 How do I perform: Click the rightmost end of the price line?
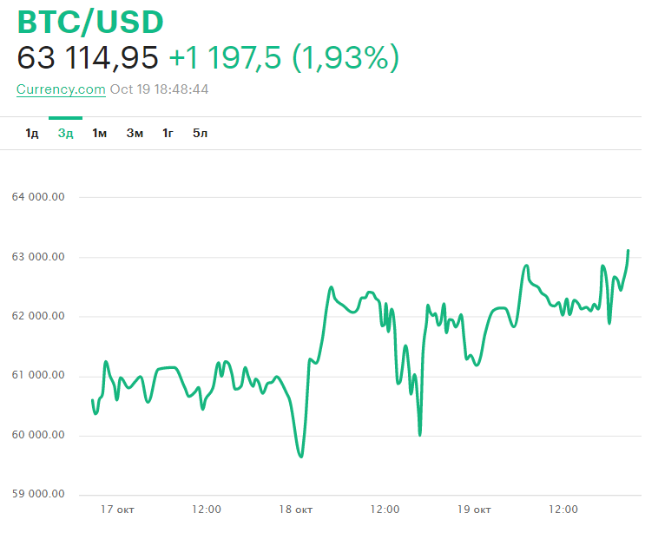pos(628,251)
